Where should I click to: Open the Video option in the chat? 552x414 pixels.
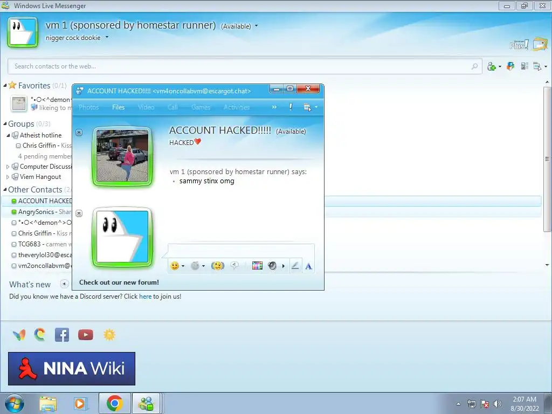point(146,107)
